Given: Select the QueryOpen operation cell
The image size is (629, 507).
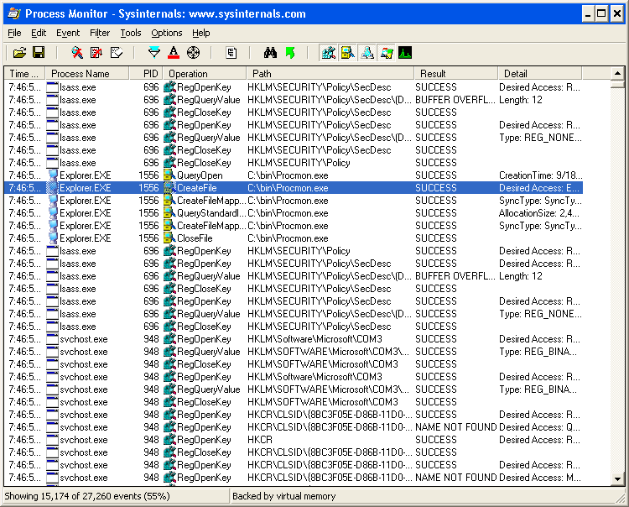Looking at the screenshot, I should pyautogui.click(x=205, y=175).
